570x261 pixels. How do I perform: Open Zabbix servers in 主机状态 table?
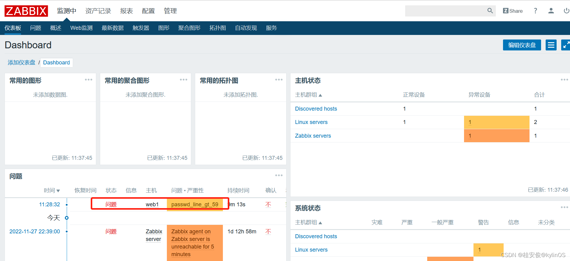[313, 136]
